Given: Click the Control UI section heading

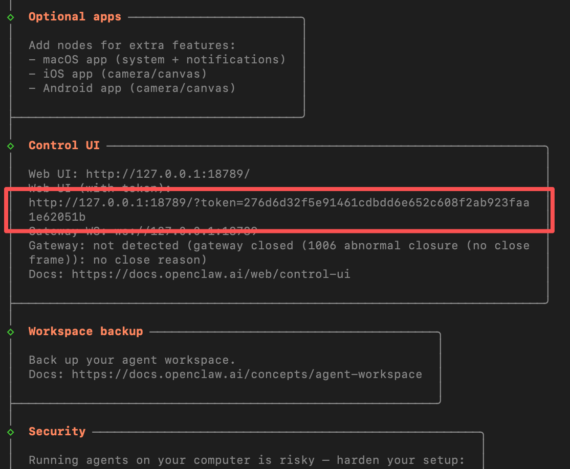Looking at the screenshot, I should tap(64, 145).
